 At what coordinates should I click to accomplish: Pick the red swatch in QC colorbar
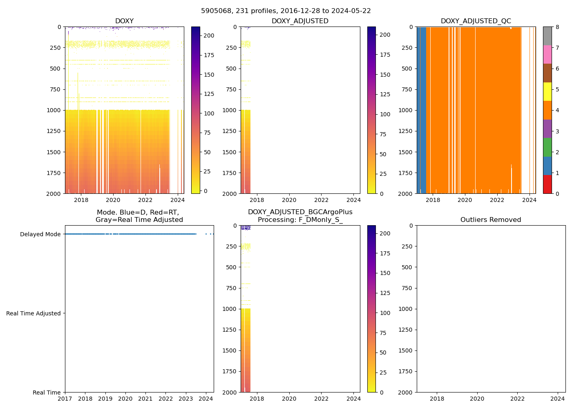coord(547,184)
